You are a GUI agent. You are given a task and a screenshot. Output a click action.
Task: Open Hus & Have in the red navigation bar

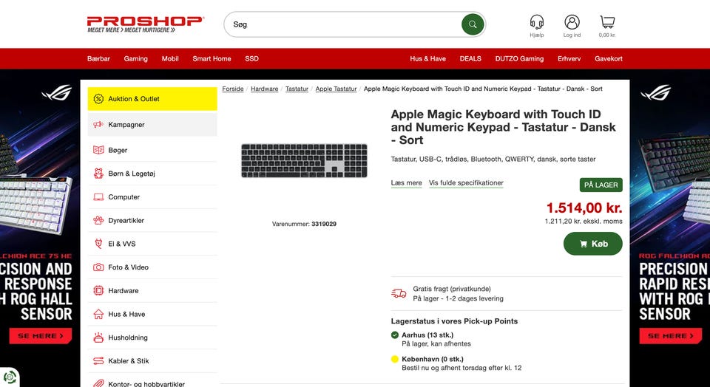pyautogui.click(x=428, y=58)
